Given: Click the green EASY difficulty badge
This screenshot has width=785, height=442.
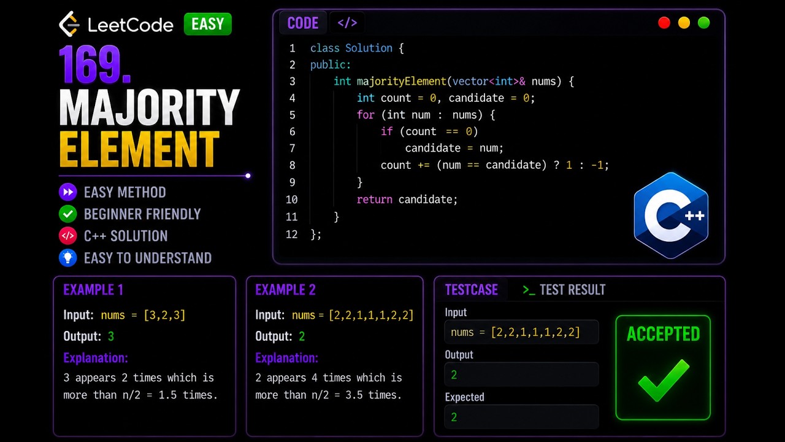Looking at the screenshot, I should click(208, 24).
